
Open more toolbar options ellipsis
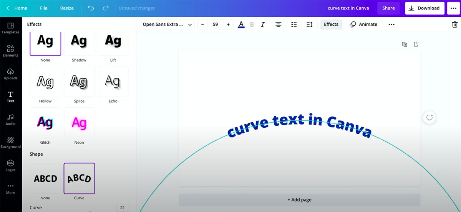pos(391,25)
